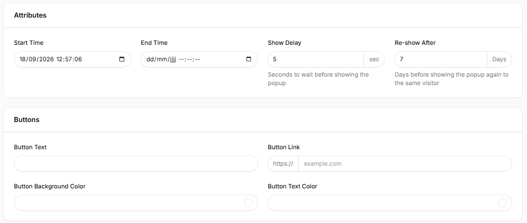527x223 pixels.
Task: Click the https:// prefix on Button Link
Action: pos(283,163)
